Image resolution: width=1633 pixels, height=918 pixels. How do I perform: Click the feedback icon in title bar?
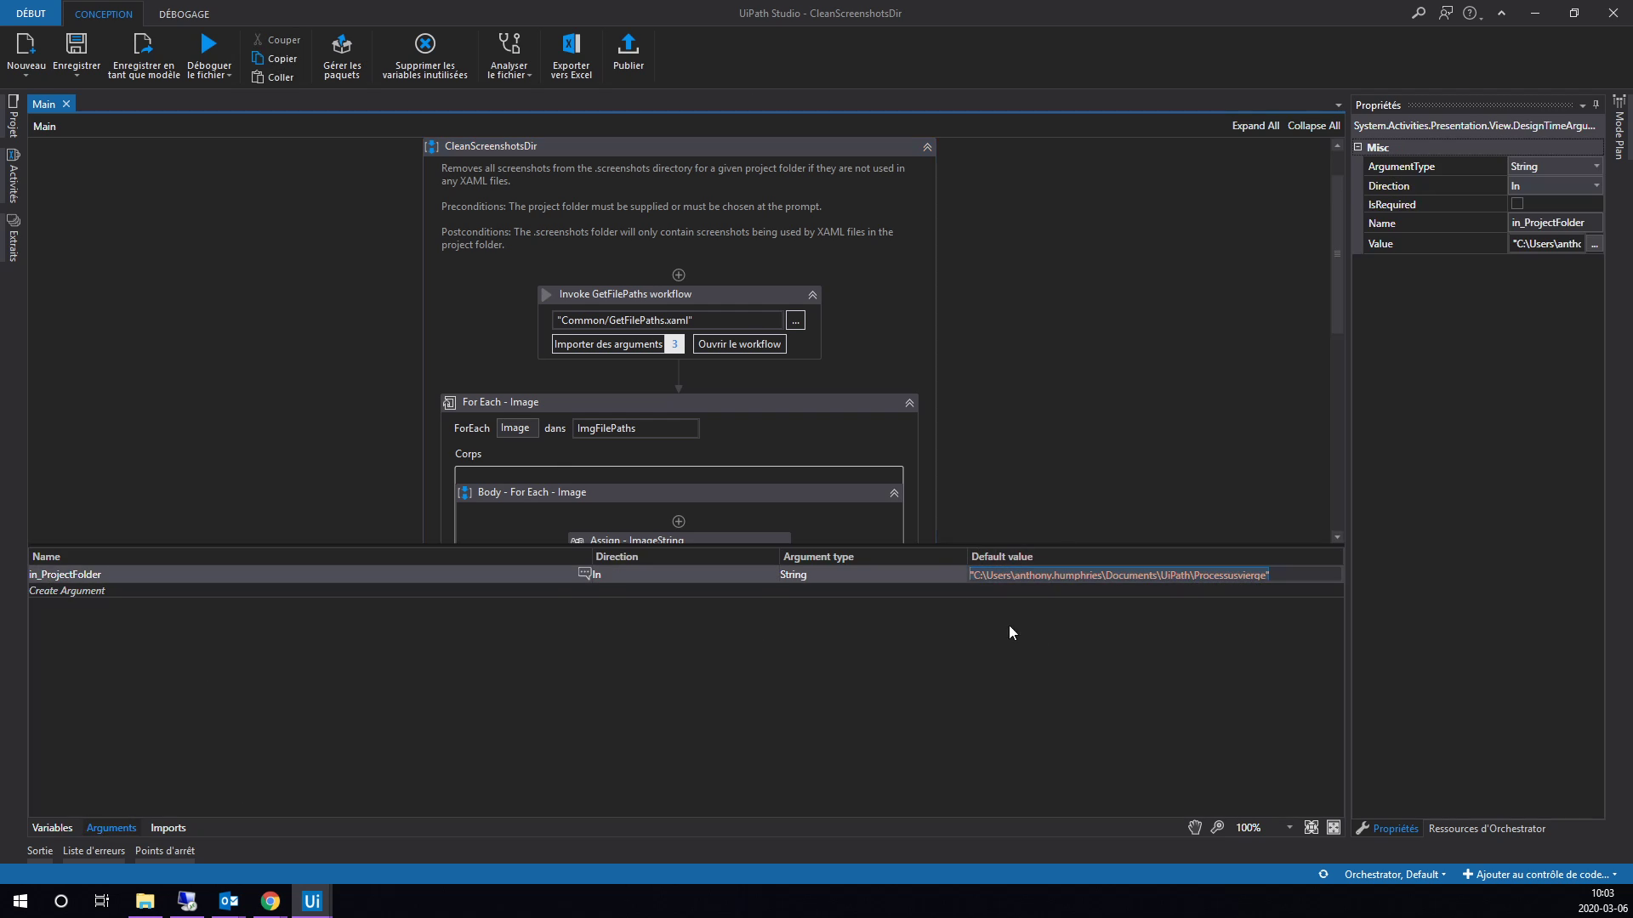pyautogui.click(x=1445, y=14)
